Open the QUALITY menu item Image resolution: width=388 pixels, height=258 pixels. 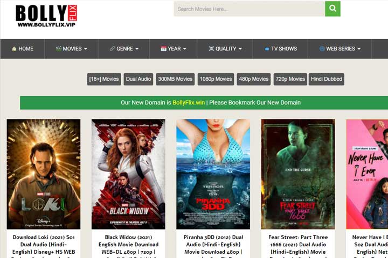[x=225, y=48]
